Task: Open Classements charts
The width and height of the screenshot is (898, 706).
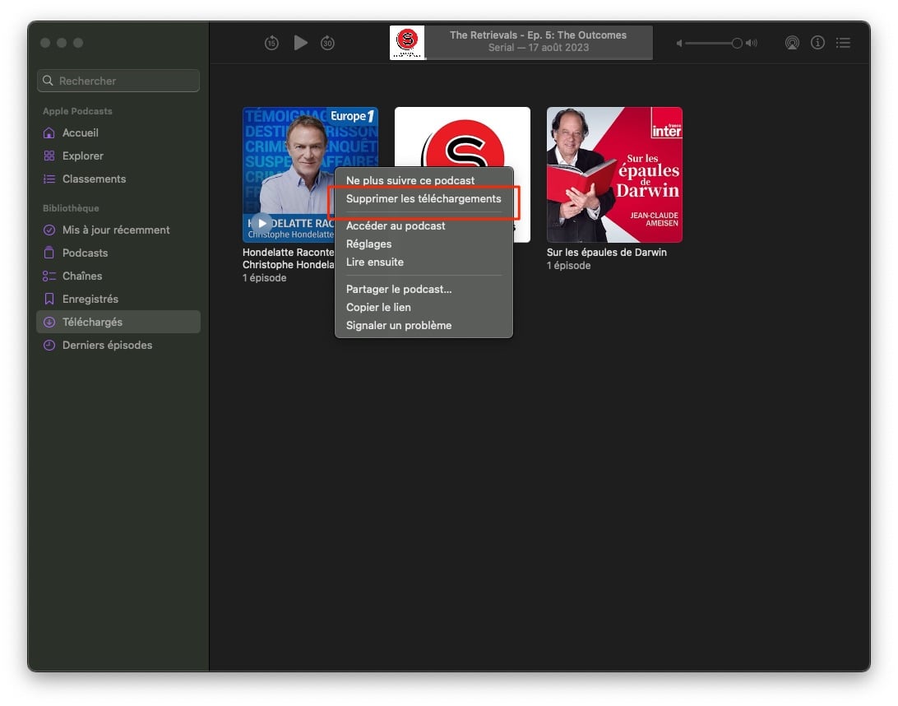Action: (118, 179)
